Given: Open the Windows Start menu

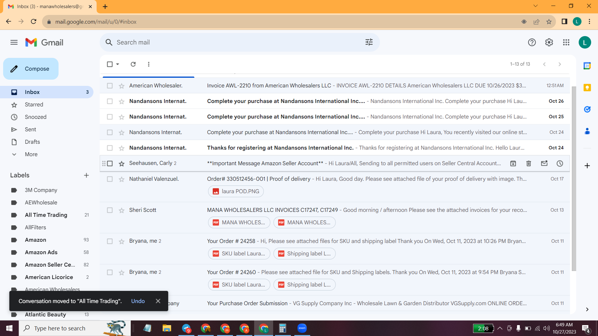Looking at the screenshot, I should 9,328.
